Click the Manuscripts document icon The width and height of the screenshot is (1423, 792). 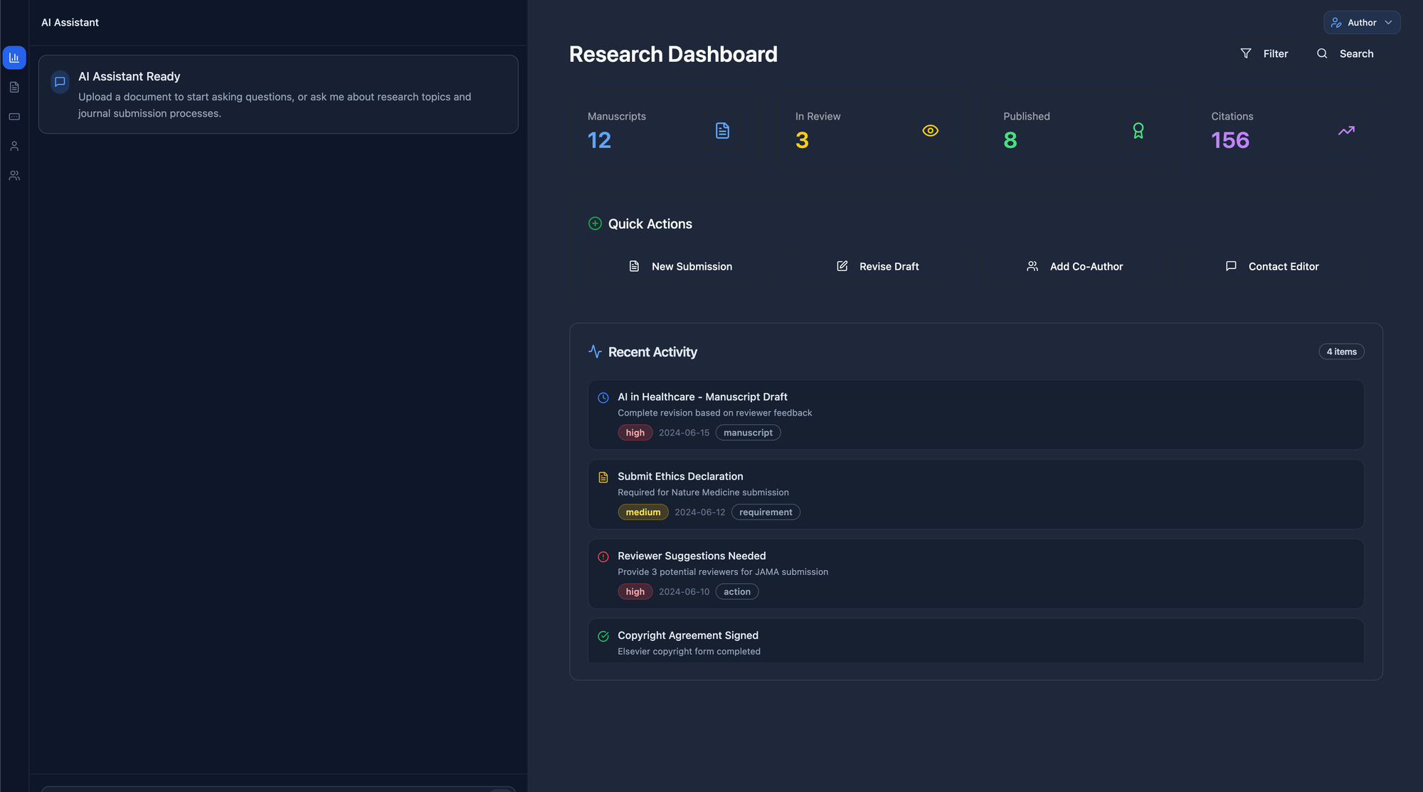tap(722, 131)
